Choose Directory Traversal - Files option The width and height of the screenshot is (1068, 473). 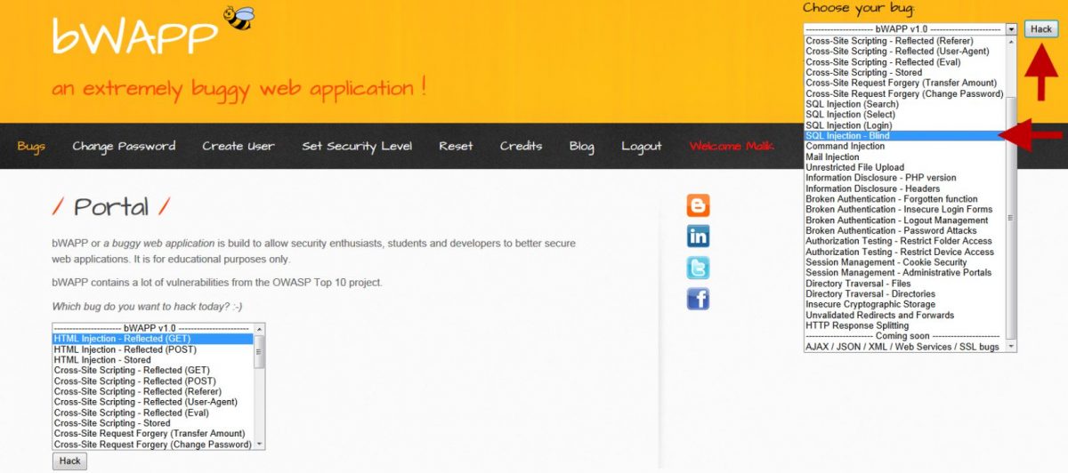click(903, 284)
